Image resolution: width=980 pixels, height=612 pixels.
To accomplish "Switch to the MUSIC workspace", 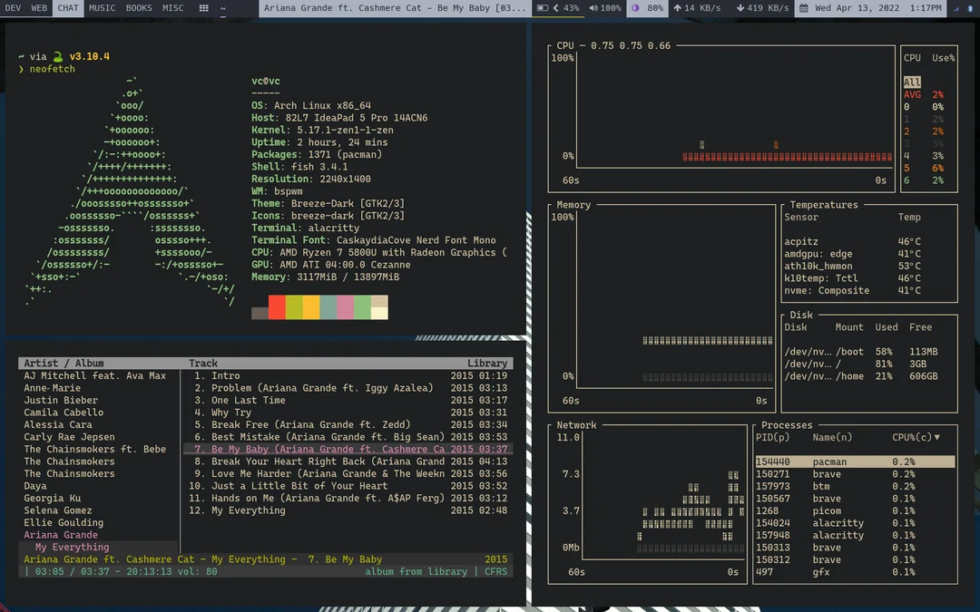I will [x=101, y=8].
